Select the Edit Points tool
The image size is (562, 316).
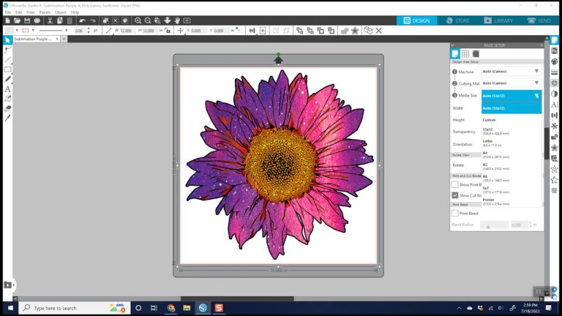pos(7,50)
